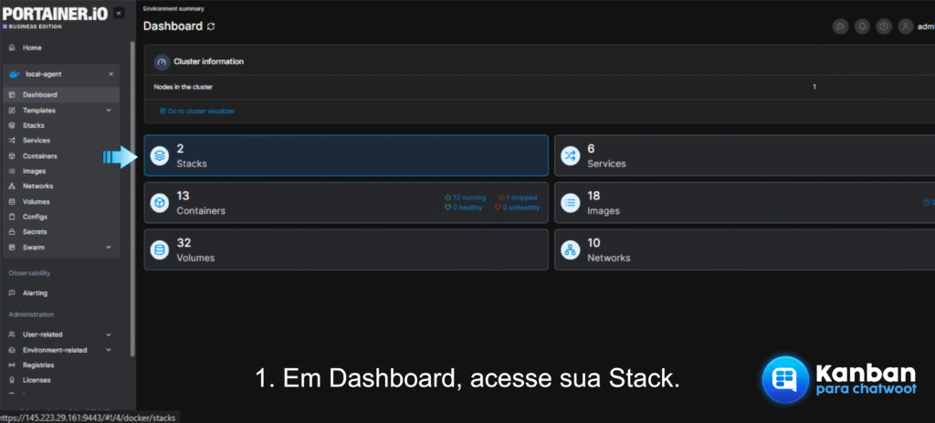Go to Home in the sidebar
This screenshot has width=935, height=423.
(x=32, y=48)
